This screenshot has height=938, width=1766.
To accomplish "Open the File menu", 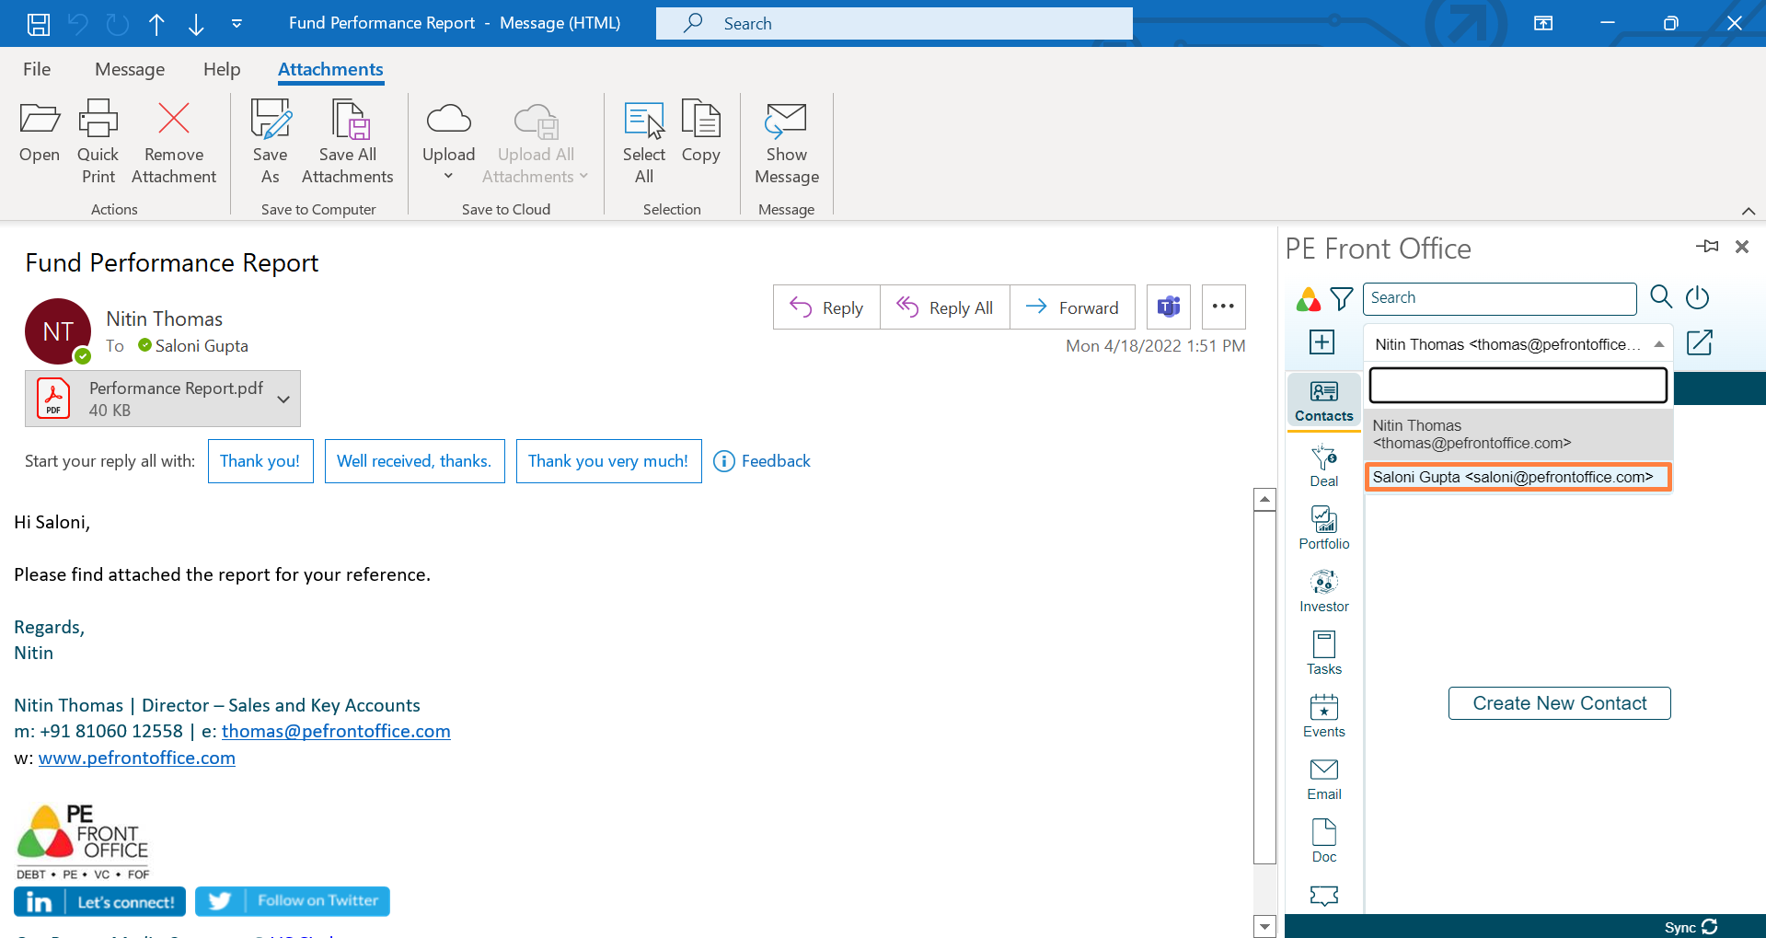I will [37, 69].
